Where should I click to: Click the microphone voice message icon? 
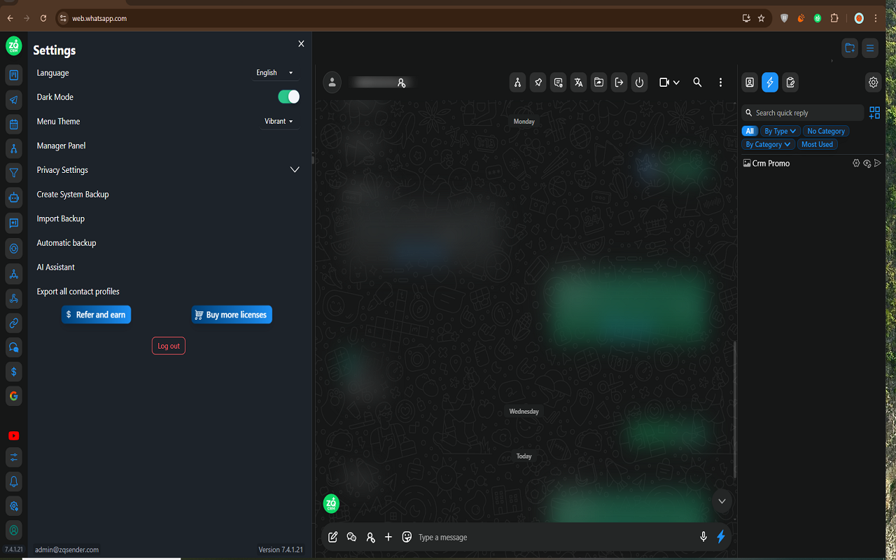(703, 537)
